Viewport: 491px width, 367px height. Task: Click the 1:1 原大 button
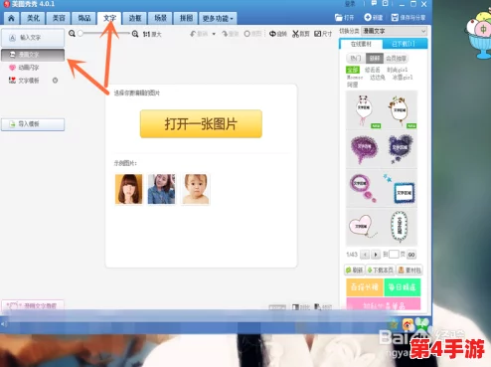152,34
